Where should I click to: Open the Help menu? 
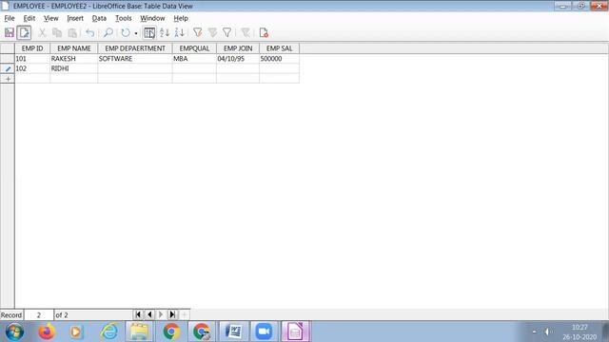(x=181, y=18)
